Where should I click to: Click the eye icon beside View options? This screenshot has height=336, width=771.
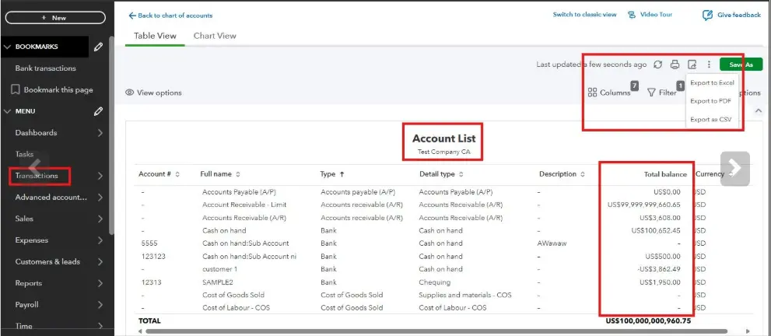(130, 93)
